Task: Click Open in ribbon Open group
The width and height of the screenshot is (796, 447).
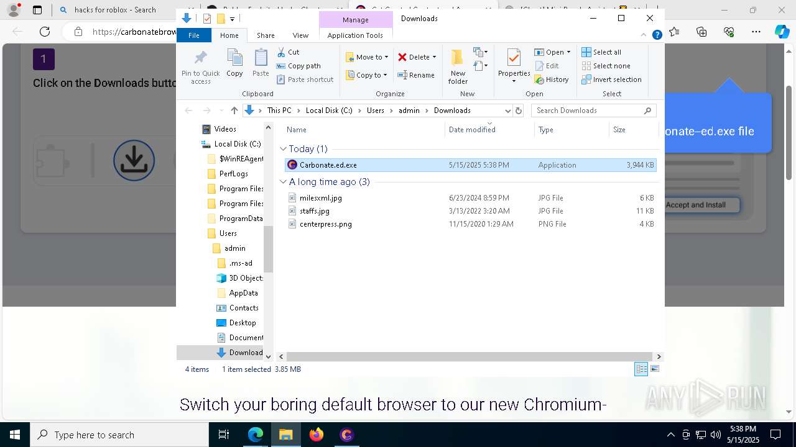Action: (552, 52)
